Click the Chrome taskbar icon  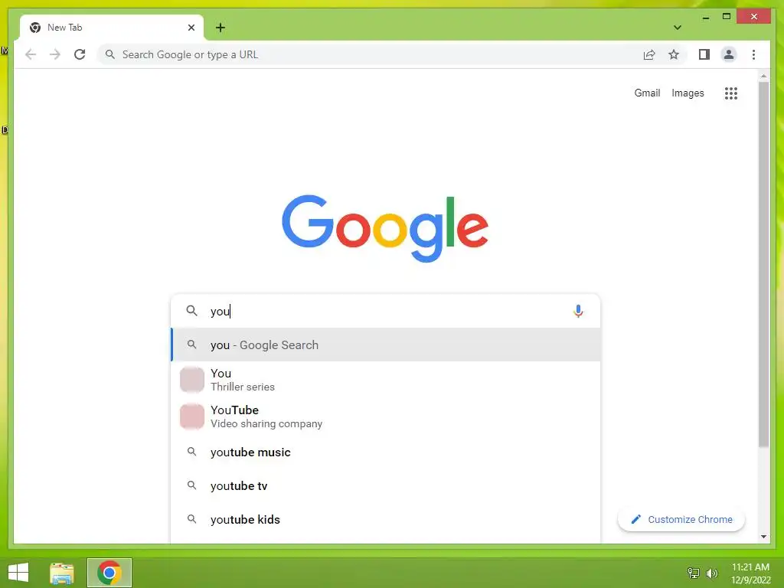click(x=109, y=573)
